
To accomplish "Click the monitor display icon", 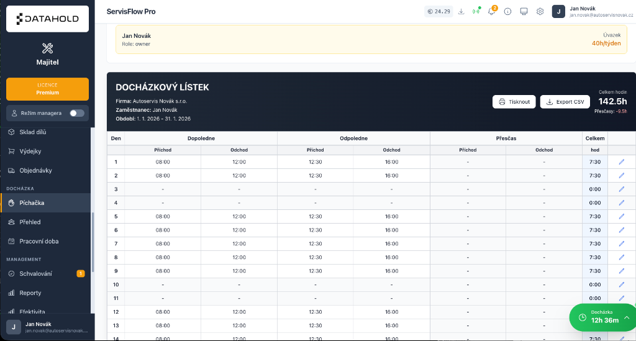I will pos(524,11).
